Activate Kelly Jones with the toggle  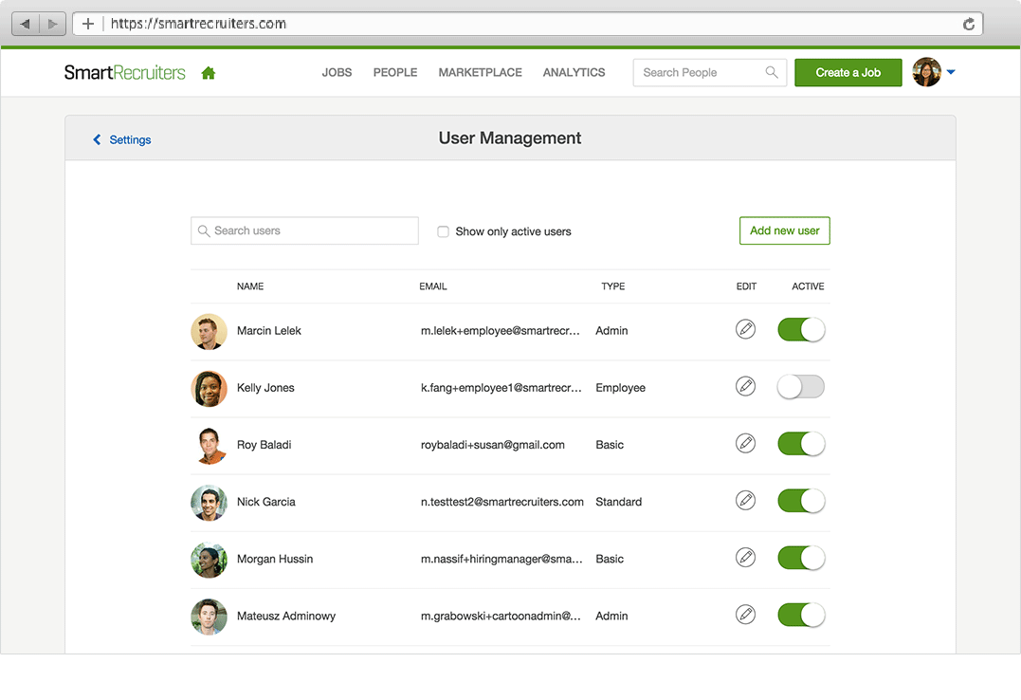[x=801, y=386]
